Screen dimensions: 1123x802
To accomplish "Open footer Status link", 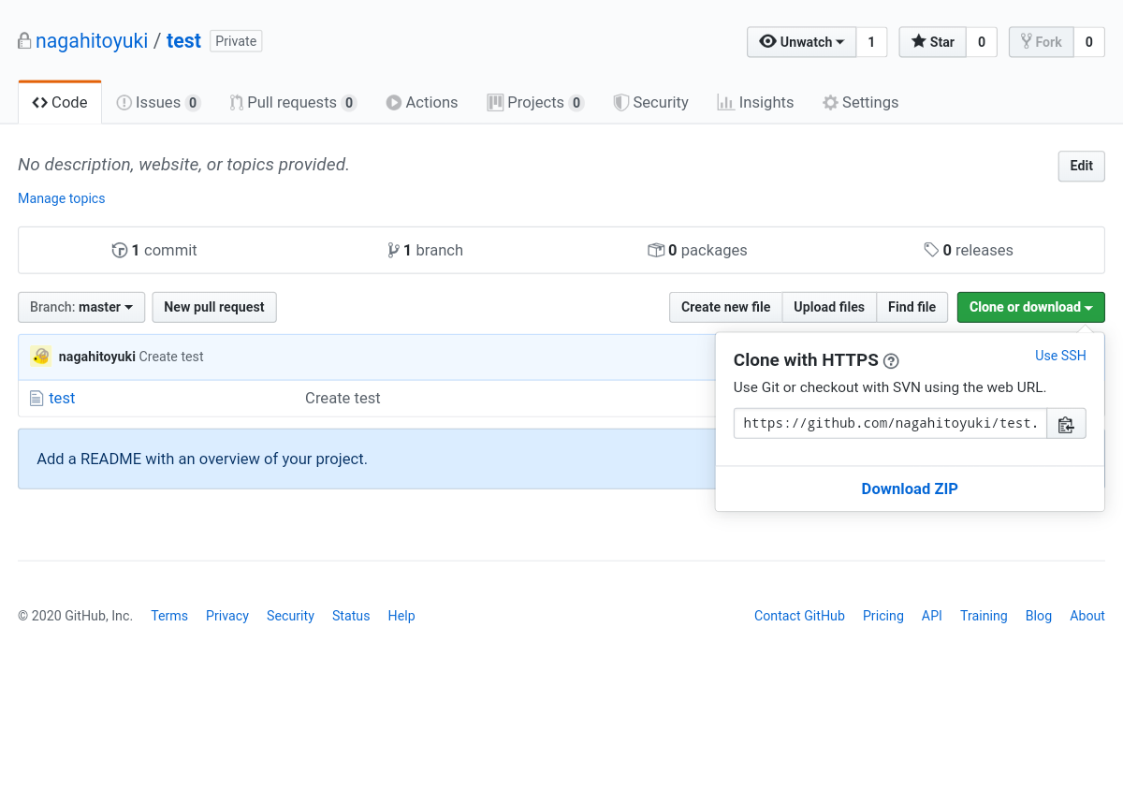I will (351, 616).
